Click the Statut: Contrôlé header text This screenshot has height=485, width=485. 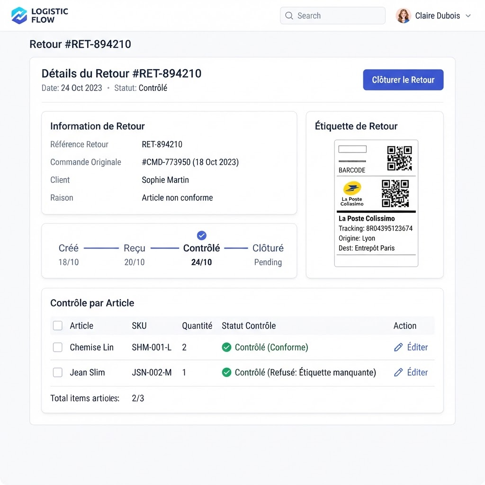point(141,88)
